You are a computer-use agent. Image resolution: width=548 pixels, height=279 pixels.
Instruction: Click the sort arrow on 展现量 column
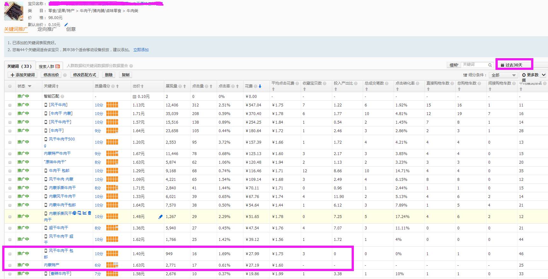point(185,86)
